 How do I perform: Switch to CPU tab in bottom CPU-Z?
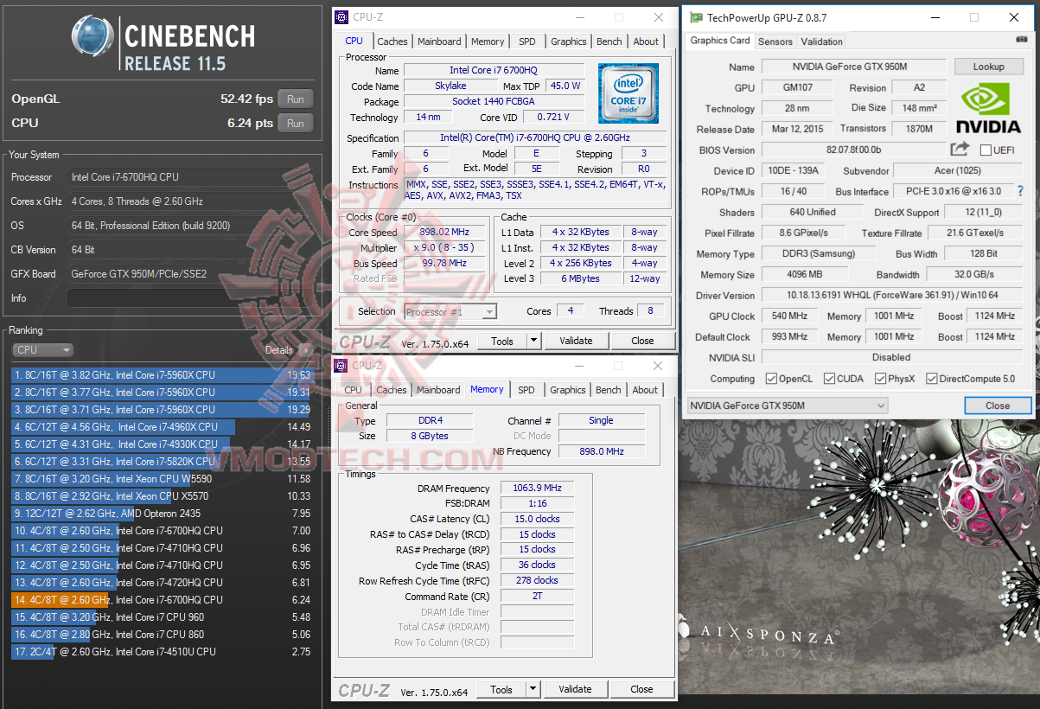click(354, 390)
